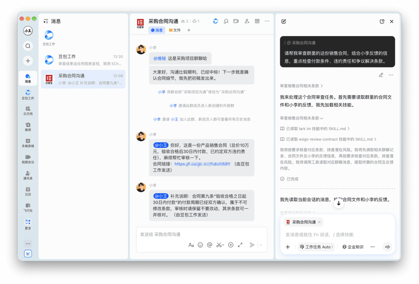Focus the assistant prompt input field
Image resolution: width=419 pixels, height=284 pixels.
pyautogui.click(x=338, y=235)
